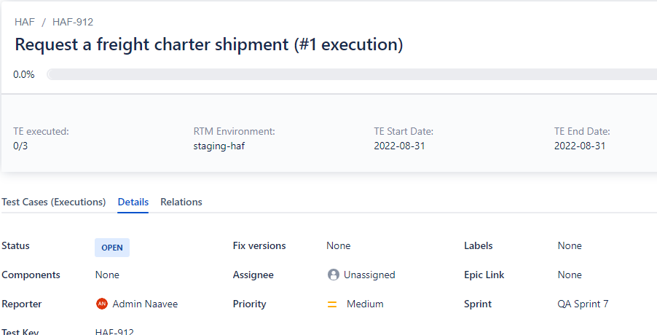The height and width of the screenshot is (335, 657).
Task: Open the HAF-912 breadcrumb link
Action: 73,22
